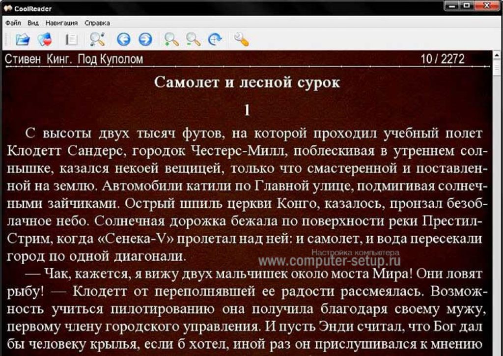503x356 pixels.
Task: Go back with the left arrow icon
Action: [123, 40]
